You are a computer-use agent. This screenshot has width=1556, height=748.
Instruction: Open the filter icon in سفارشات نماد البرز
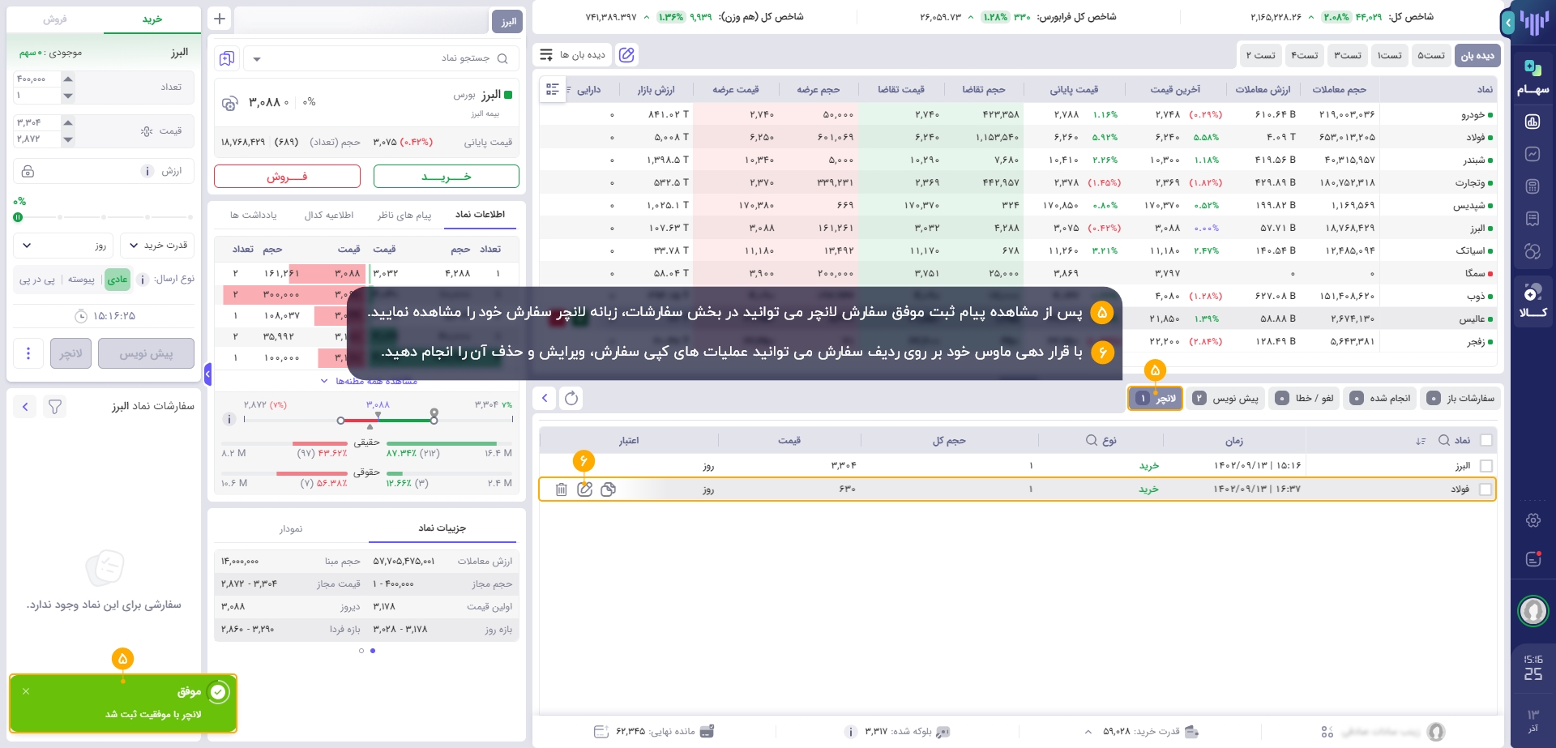55,407
